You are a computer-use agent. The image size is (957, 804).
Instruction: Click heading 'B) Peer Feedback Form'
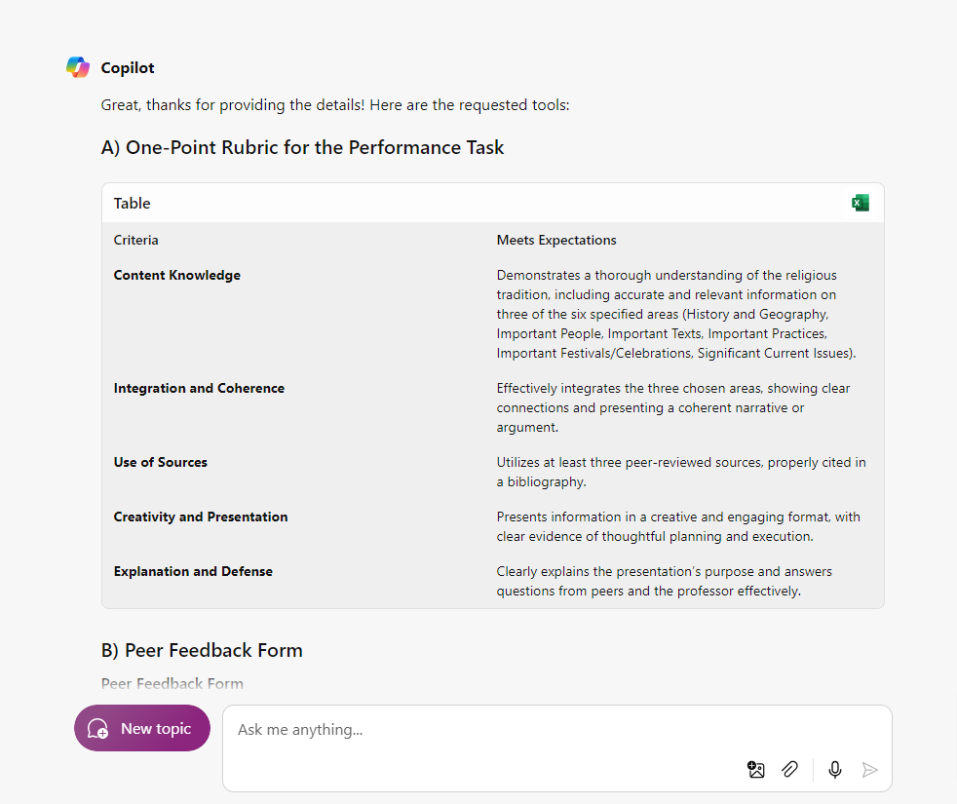tap(202, 650)
